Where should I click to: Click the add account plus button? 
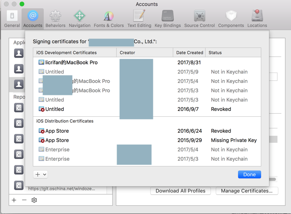(14, 200)
